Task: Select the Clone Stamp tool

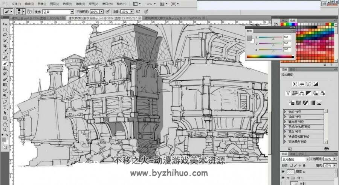Action: coord(5,69)
